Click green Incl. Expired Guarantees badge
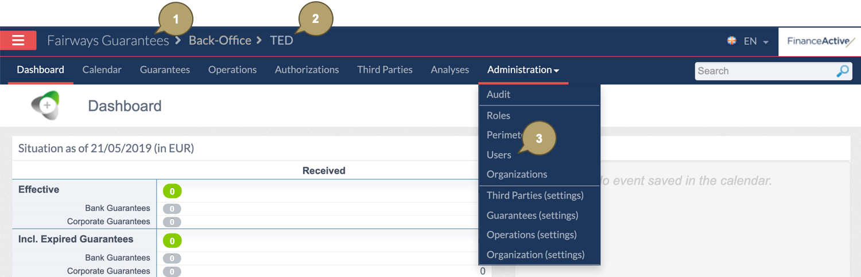The width and height of the screenshot is (861, 277). [x=172, y=241]
